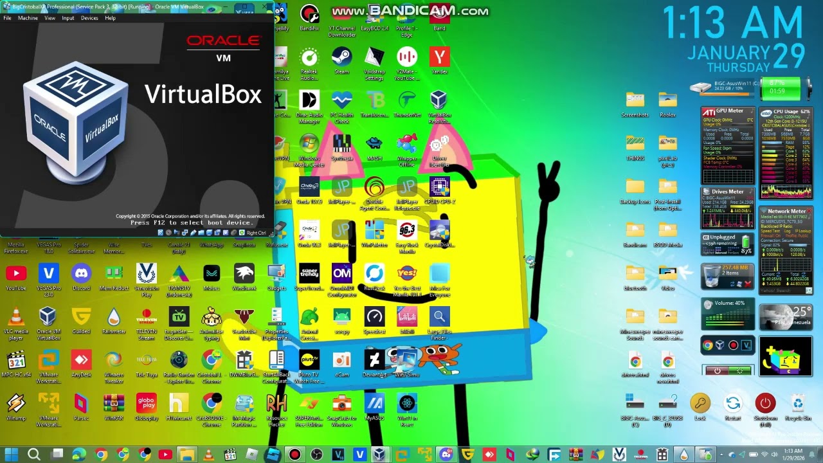The image size is (823, 463).
Task: Open the Network Meter gadget
Action: (786, 250)
